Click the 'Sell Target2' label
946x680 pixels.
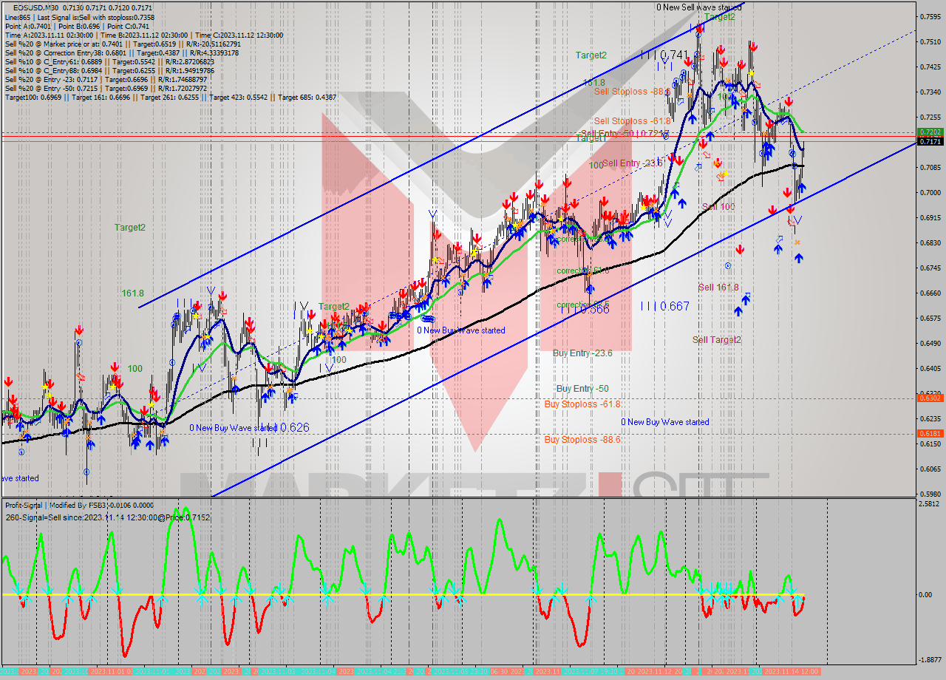[x=716, y=340]
